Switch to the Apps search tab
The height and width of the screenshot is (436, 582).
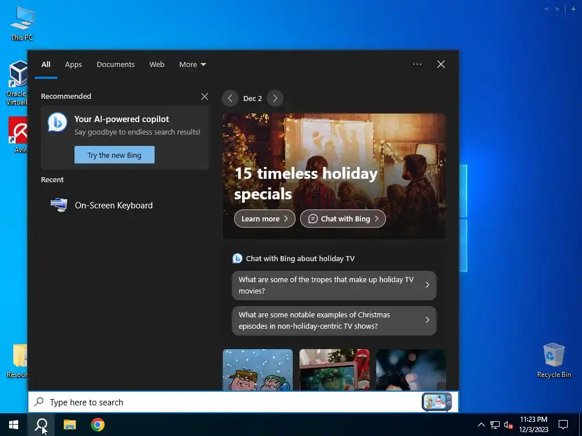[x=73, y=65]
